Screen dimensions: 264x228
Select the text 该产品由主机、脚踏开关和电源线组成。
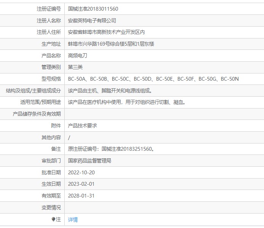point(110,91)
